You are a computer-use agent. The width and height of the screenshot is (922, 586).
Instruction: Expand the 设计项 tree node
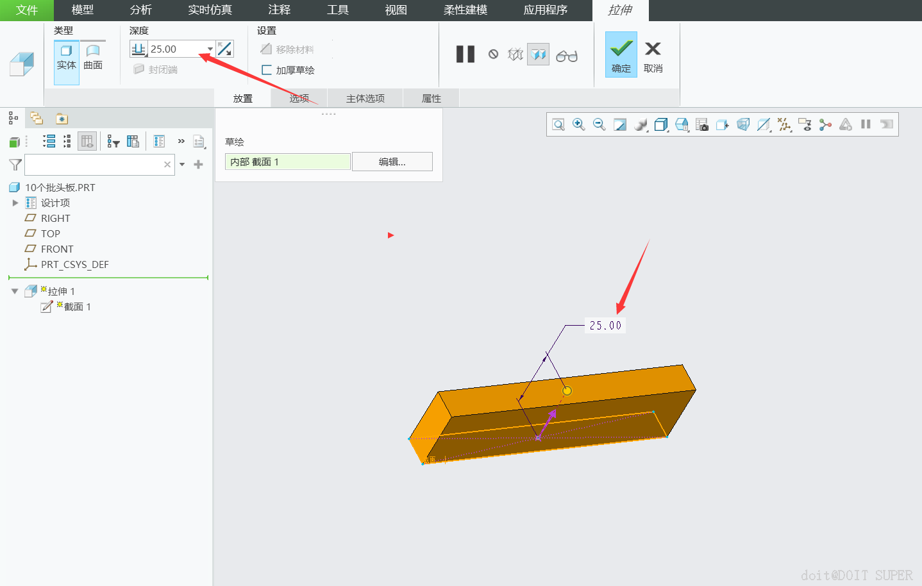(x=15, y=203)
